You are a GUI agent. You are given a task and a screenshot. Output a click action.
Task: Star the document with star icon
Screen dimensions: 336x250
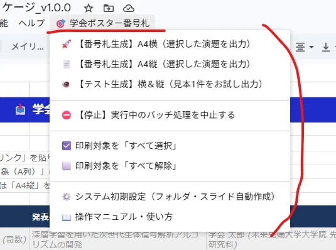tap(89, 8)
